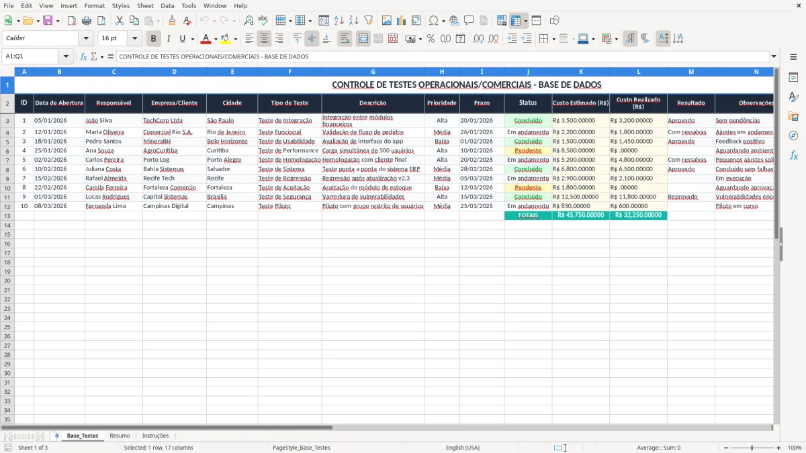This screenshot has height=453, width=806.
Task: Click the Format as Date icon
Action: [x=461, y=39]
